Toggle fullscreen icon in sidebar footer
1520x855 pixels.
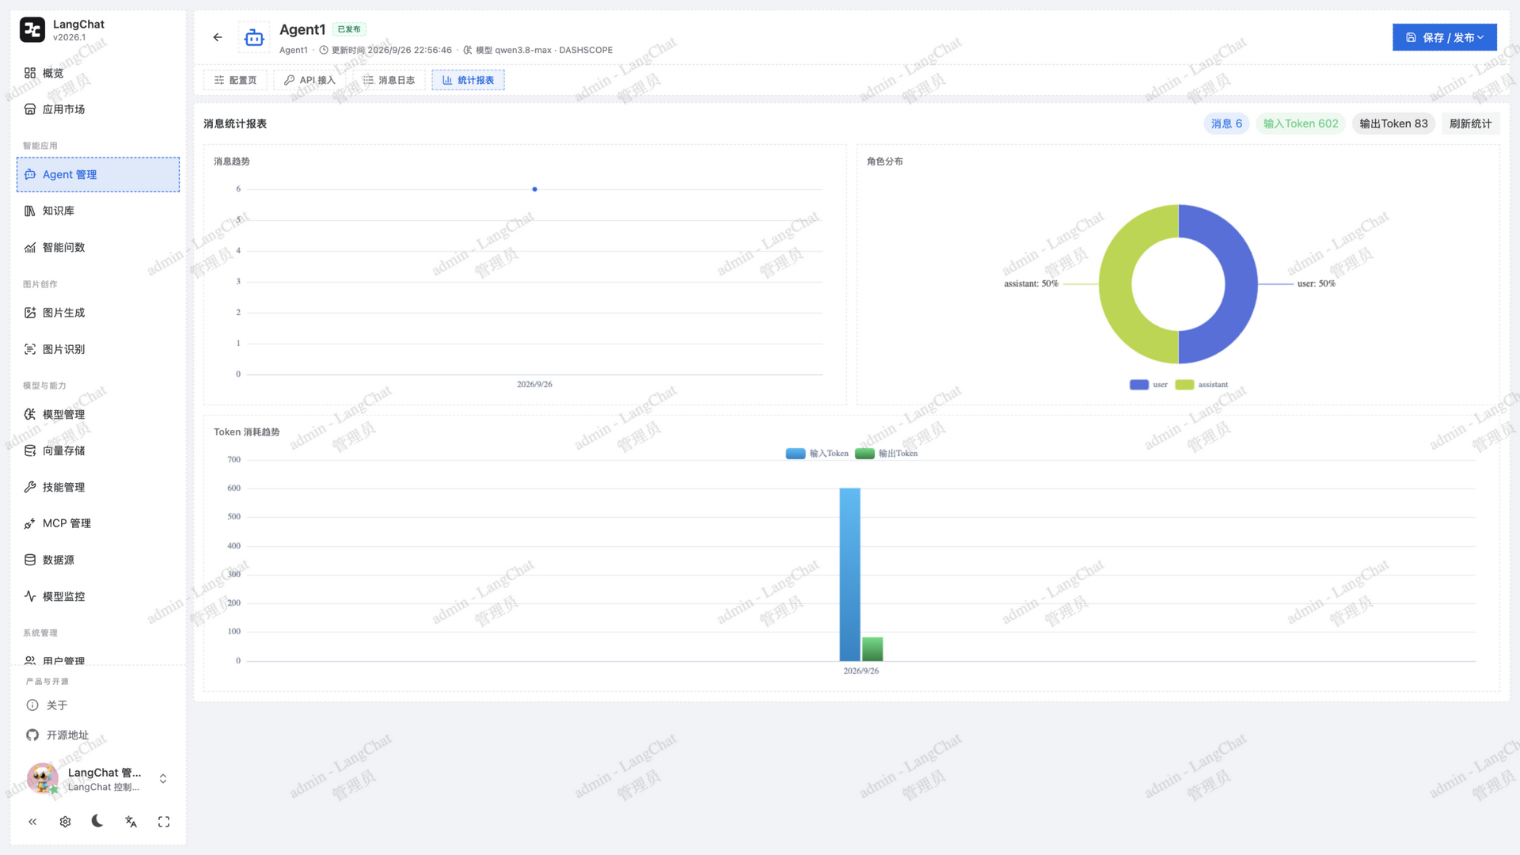pos(164,822)
